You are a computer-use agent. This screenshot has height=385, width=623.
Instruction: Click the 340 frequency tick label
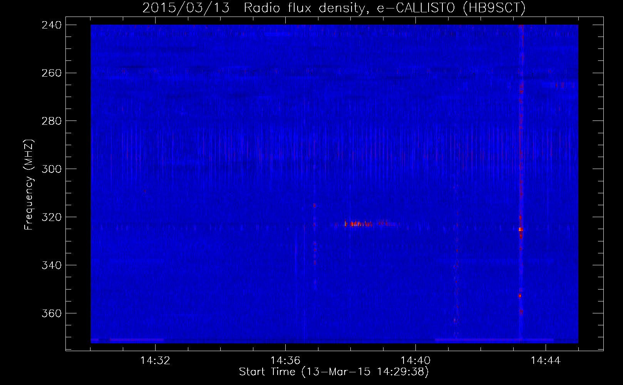click(x=51, y=266)
